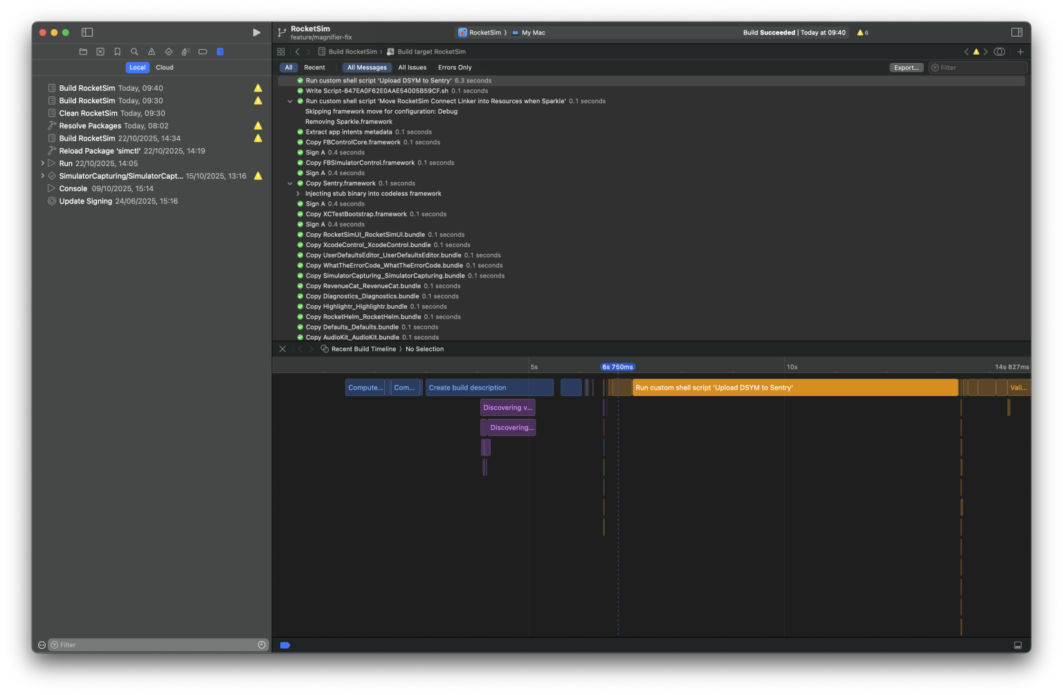Image resolution: width=1063 pixels, height=695 pixels.
Task: Select the "Recent" messages filter tab
Action: (314, 67)
